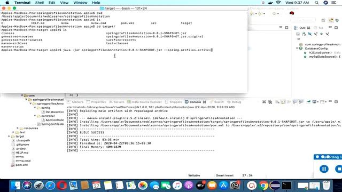Collapse the config package node
The image size is (342, 192).
tap(35, 108)
